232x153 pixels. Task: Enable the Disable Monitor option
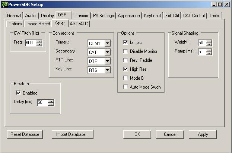pyautogui.click(x=125, y=51)
